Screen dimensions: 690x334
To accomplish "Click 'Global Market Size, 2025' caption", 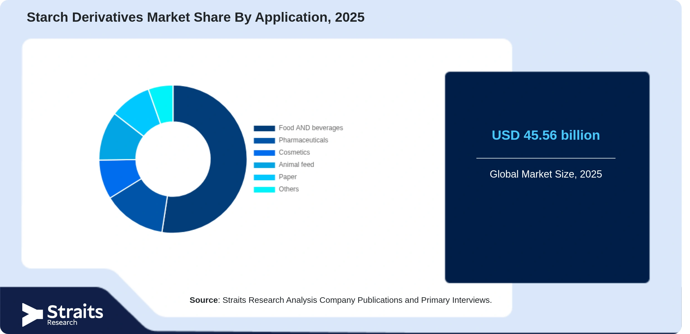I will pyautogui.click(x=546, y=174).
